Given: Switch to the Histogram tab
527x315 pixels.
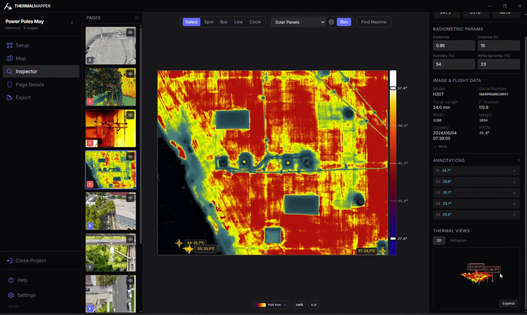Looking at the screenshot, I should point(458,240).
